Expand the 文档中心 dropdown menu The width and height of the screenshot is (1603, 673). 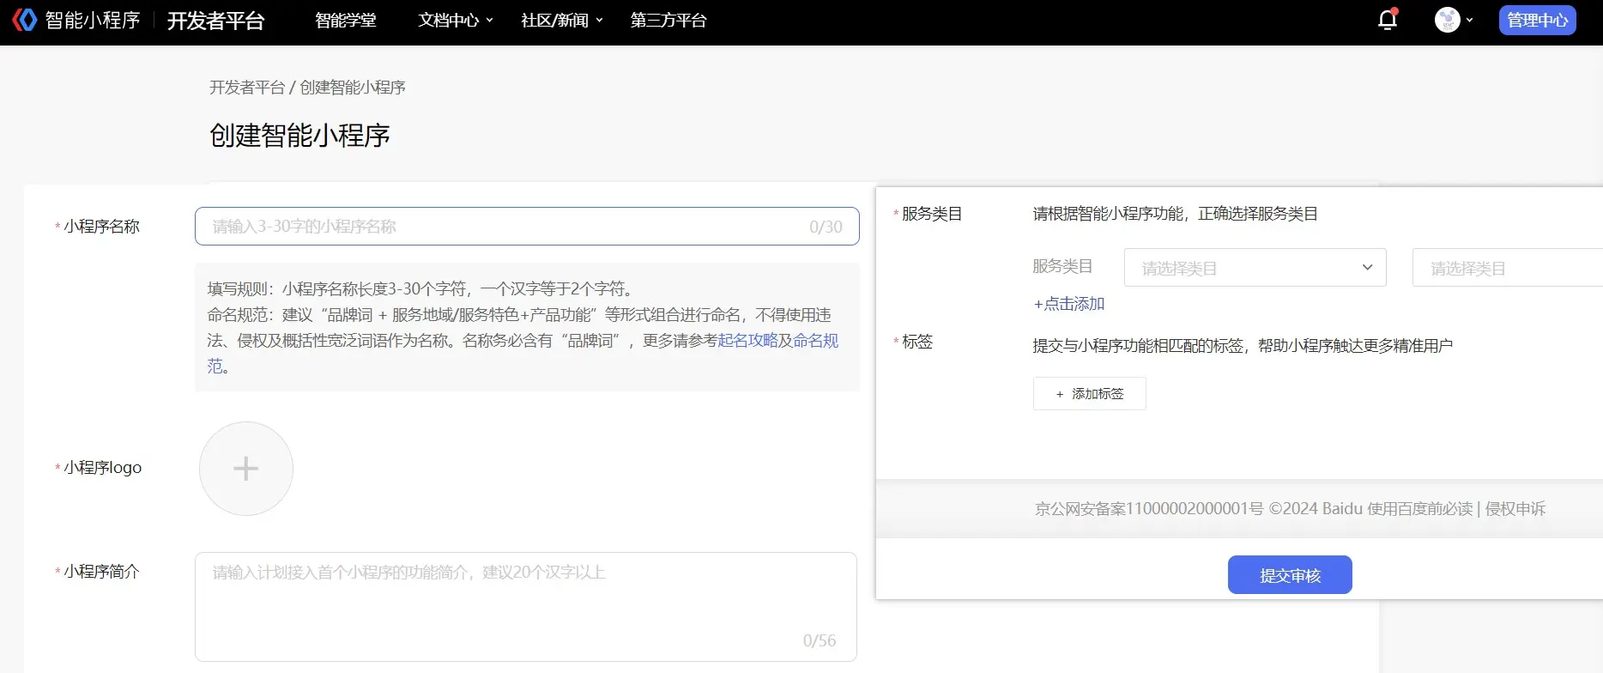456,21
